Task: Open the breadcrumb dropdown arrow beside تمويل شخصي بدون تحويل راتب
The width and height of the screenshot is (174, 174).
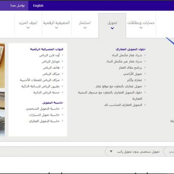Action: point(111,152)
